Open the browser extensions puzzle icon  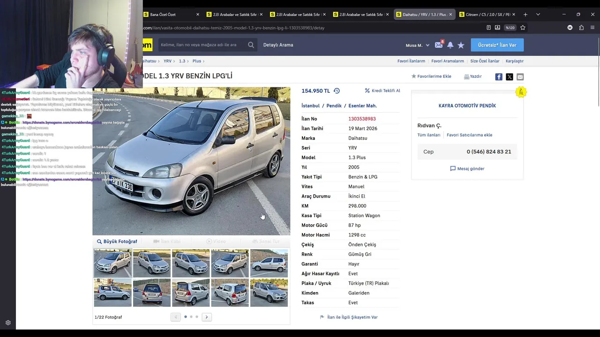coord(581,28)
